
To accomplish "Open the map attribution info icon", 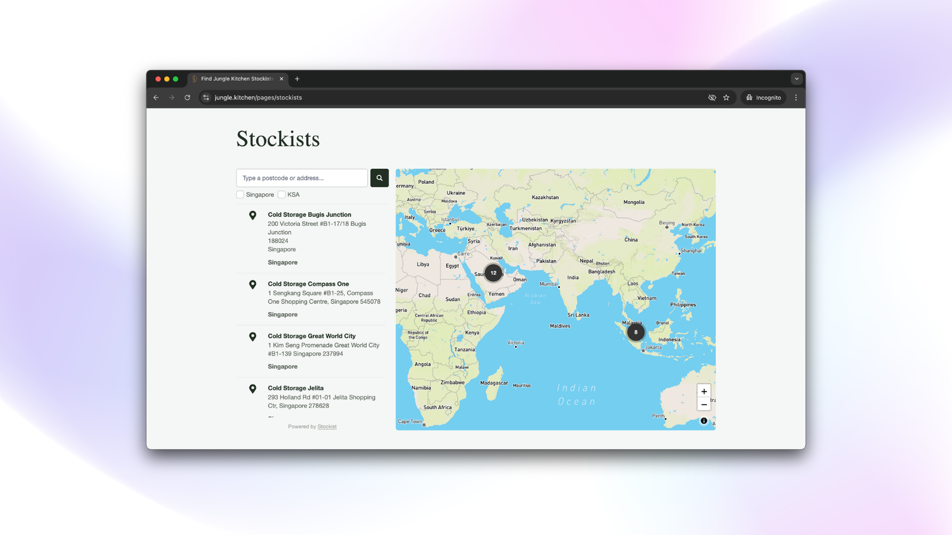I will tap(704, 421).
